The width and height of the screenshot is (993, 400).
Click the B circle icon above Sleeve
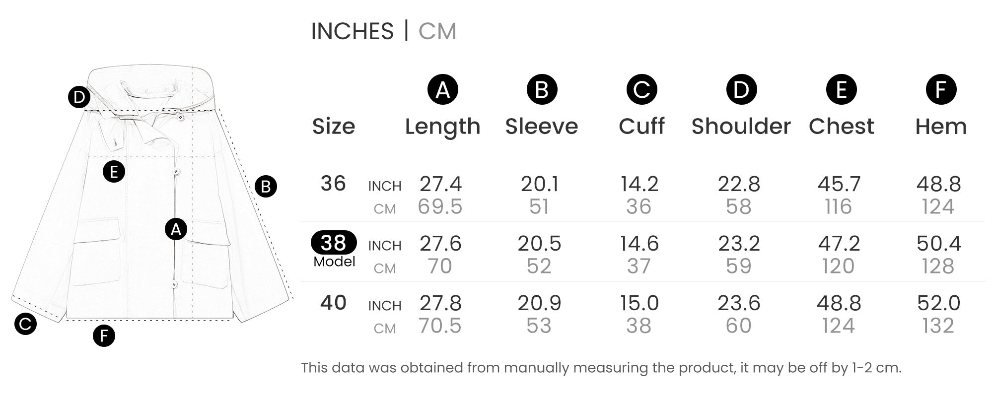coord(542,89)
